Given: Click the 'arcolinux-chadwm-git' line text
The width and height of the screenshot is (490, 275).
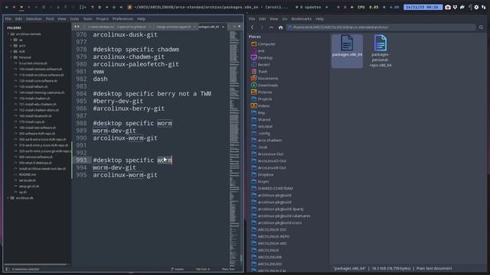Looking at the screenshot, I should pos(129,57).
